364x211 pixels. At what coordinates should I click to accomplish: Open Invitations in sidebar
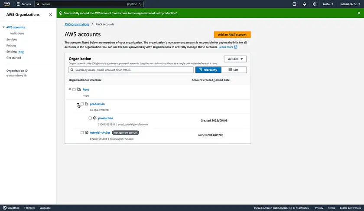coord(17,33)
